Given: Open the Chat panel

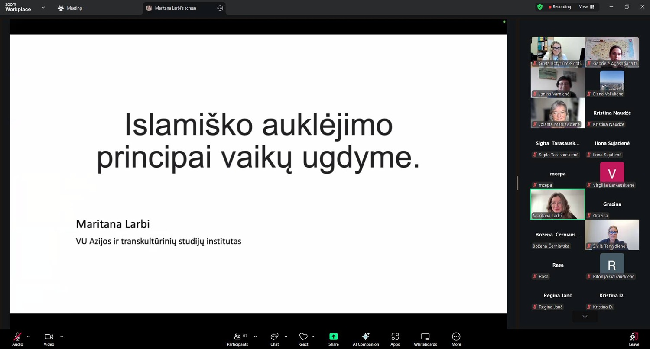Looking at the screenshot, I should 274,339.
